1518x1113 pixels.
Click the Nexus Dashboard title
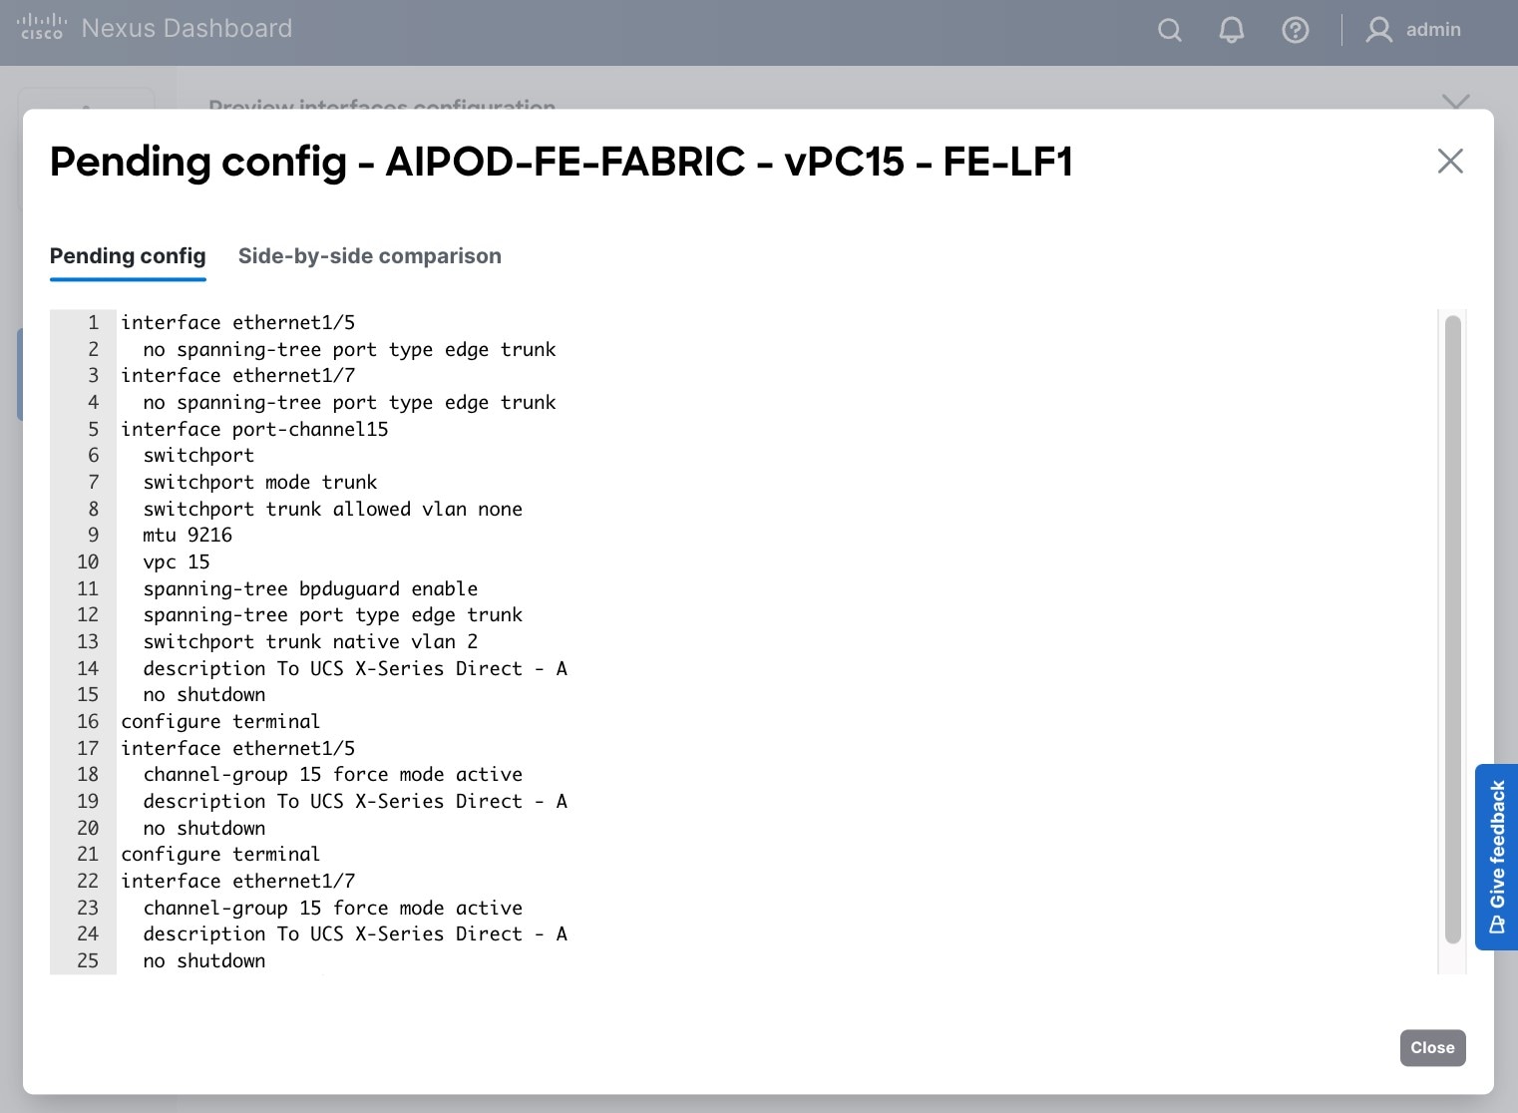[x=188, y=28]
